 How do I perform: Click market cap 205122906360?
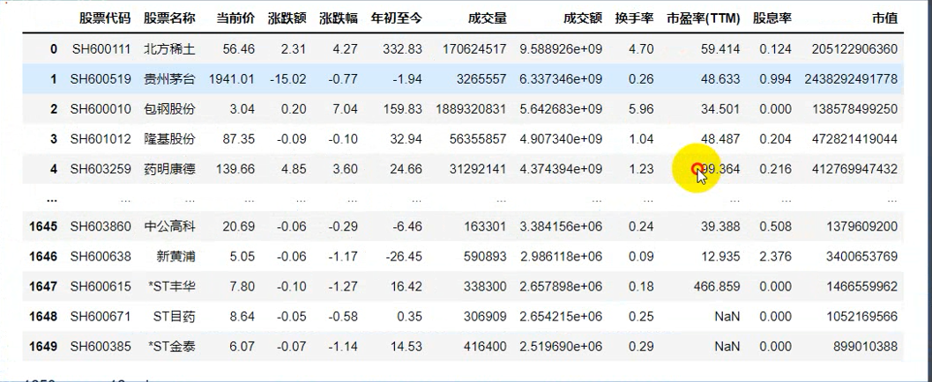point(854,49)
